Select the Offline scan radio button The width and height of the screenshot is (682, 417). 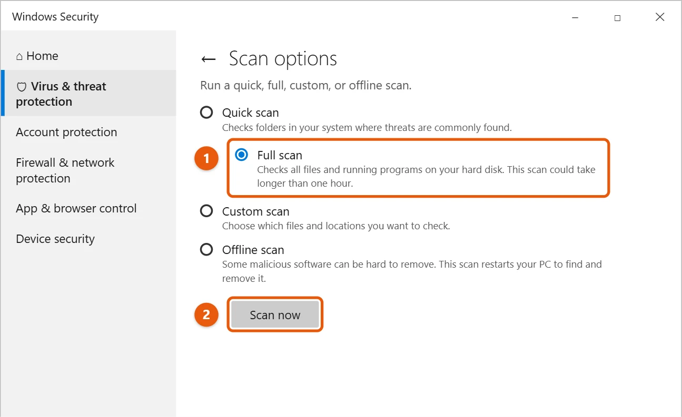coord(206,250)
